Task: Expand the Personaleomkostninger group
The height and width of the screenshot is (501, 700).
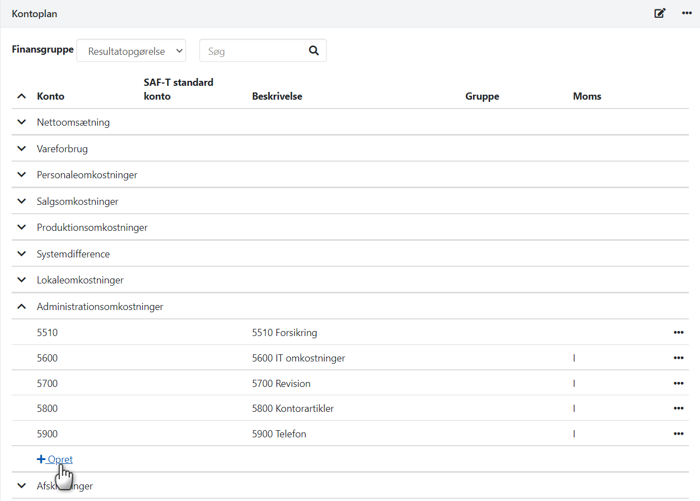Action: (22, 175)
